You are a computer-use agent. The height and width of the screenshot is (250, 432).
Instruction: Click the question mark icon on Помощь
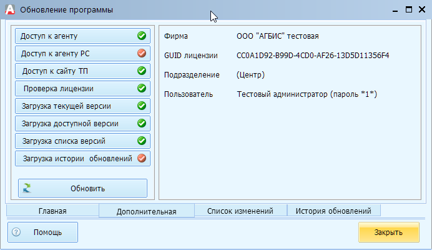(x=16, y=232)
